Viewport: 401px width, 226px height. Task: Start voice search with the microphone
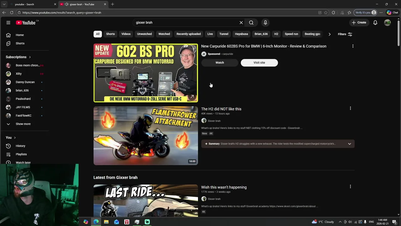coord(265,23)
